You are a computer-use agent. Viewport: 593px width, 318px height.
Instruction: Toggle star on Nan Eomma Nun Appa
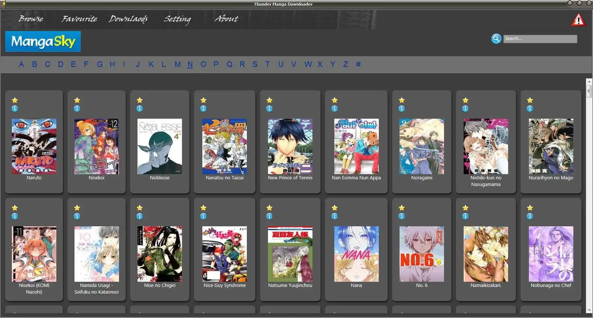[x=335, y=100]
